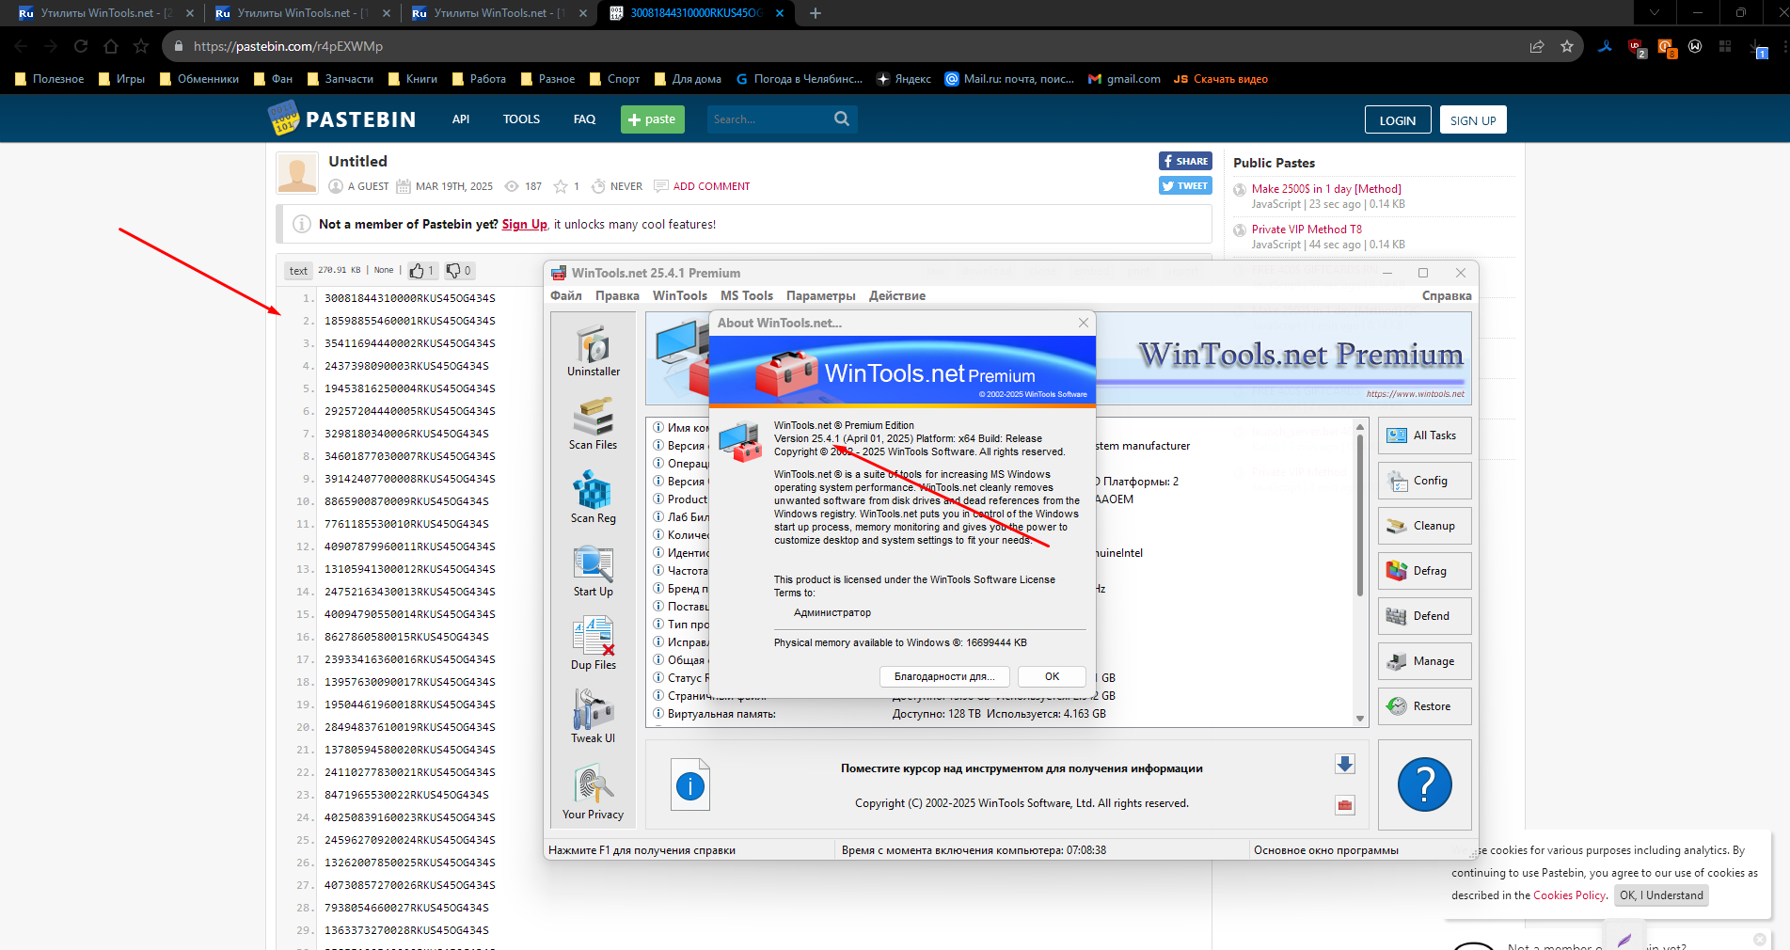Screen dimensions: 1790x950
Task: Click the search magnifier icon on Pastebin
Action: (842, 119)
